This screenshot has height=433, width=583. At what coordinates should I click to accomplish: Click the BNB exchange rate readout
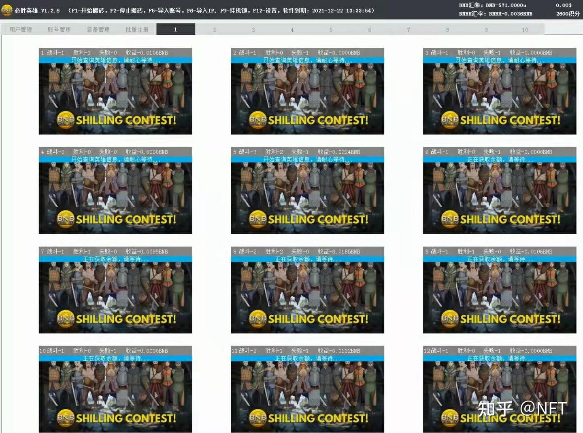[x=493, y=5]
